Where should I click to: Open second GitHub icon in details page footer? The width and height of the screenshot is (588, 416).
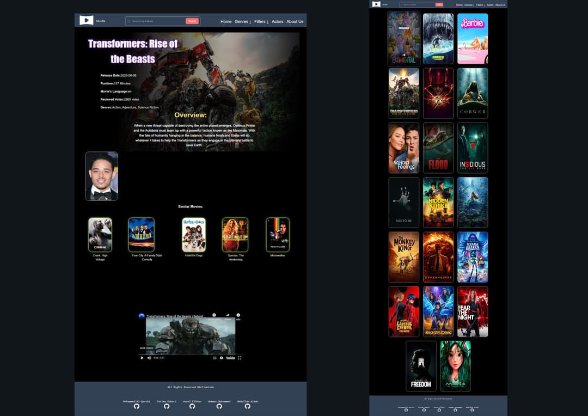[167, 406]
